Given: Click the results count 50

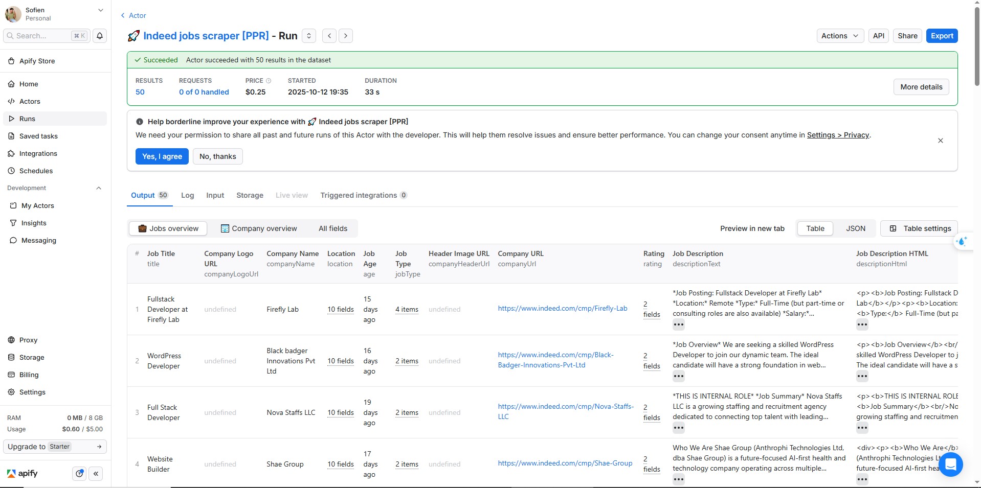Looking at the screenshot, I should click(140, 92).
